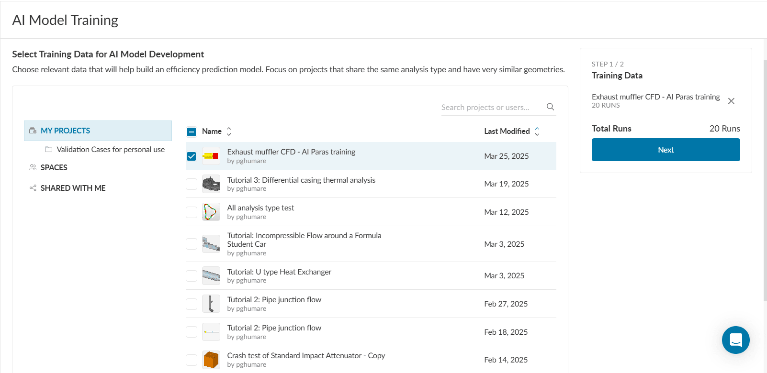
Task: Focus the Search projects or users field
Action: pos(491,108)
